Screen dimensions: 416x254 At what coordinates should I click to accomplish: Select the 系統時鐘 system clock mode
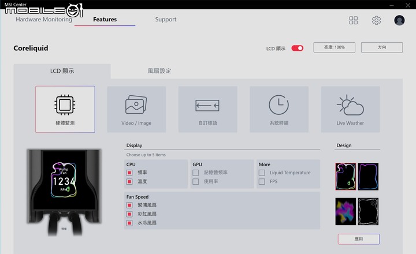pyautogui.click(x=279, y=109)
